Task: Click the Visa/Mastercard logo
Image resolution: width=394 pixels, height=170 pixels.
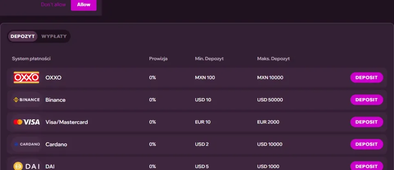Action: [x=26, y=122]
